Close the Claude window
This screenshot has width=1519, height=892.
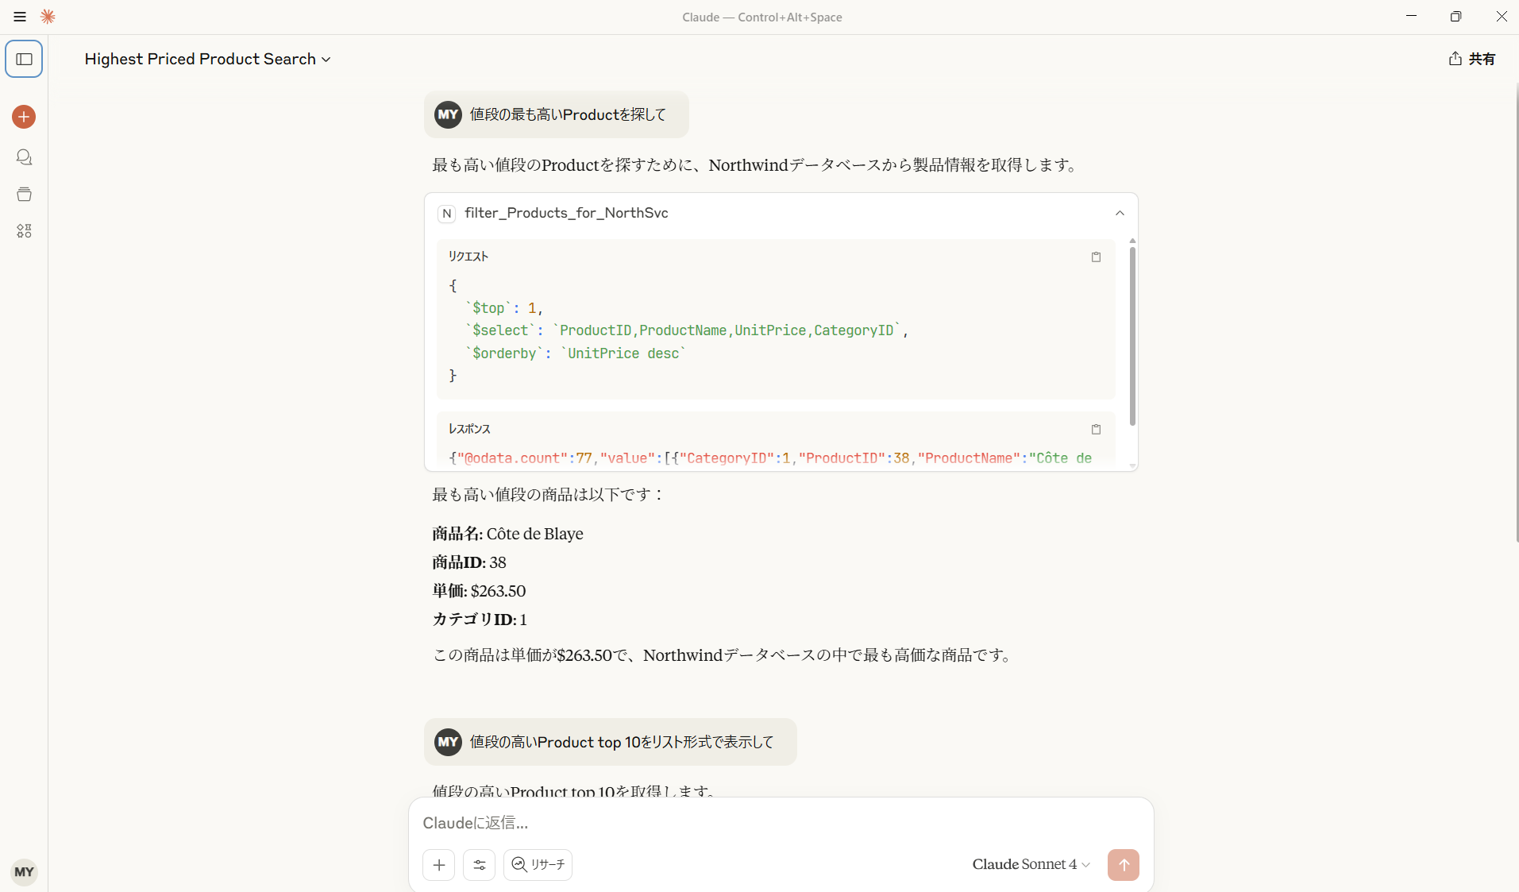[1501, 17]
